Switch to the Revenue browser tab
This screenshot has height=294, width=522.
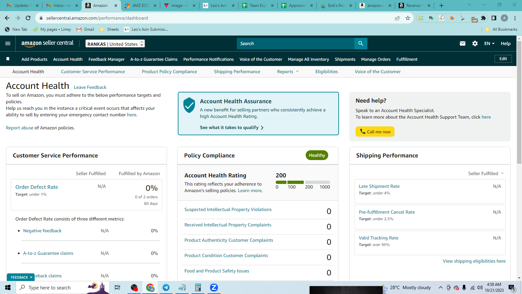pos(415,6)
